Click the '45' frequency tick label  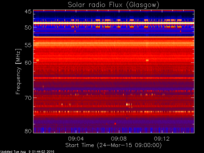click(x=28, y=12)
